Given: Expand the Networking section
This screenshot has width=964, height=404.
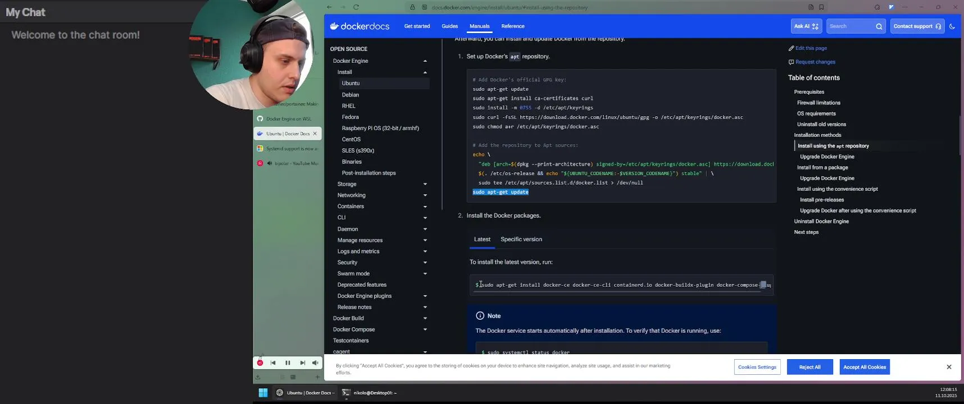Looking at the screenshot, I should [x=425, y=195].
